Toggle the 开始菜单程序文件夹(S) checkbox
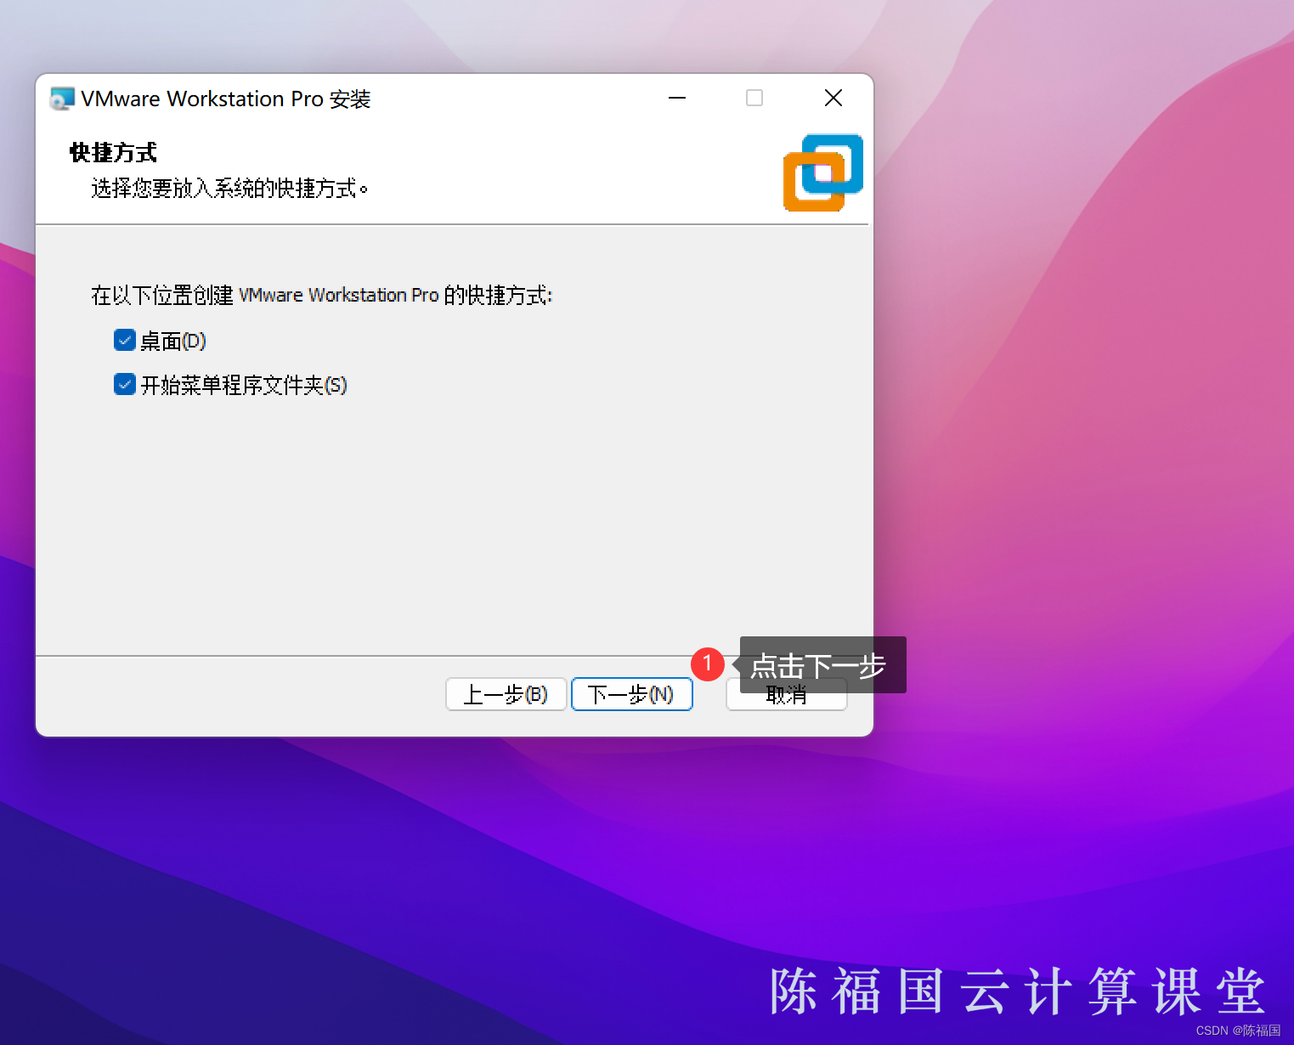Viewport: 1294px width, 1045px height. click(x=125, y=385)
